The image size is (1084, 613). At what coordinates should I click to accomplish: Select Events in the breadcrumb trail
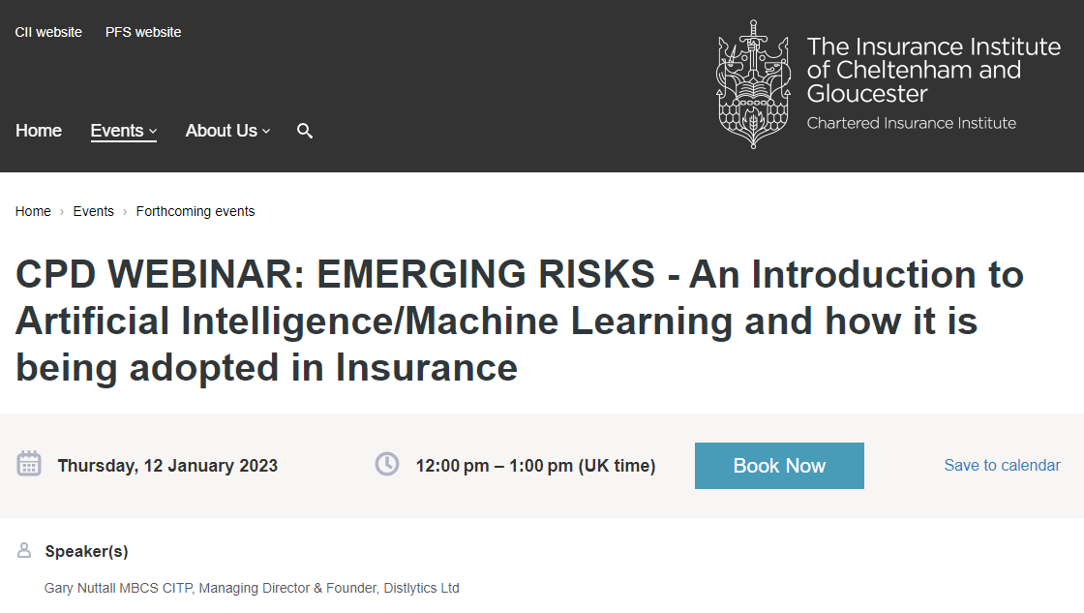[x=93, y=211]
